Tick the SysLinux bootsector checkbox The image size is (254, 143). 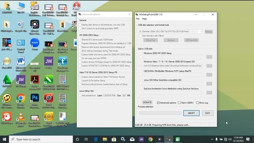point(140,93)
